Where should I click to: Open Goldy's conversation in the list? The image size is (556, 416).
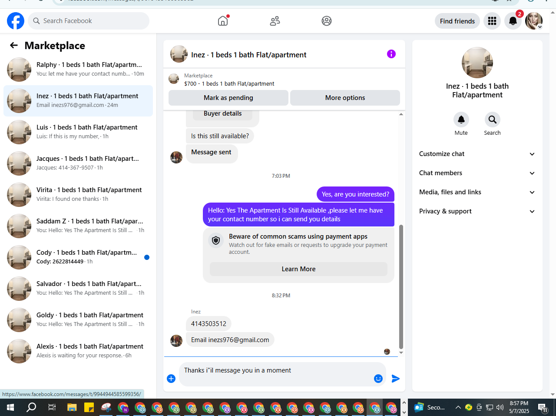pos(78,320)
